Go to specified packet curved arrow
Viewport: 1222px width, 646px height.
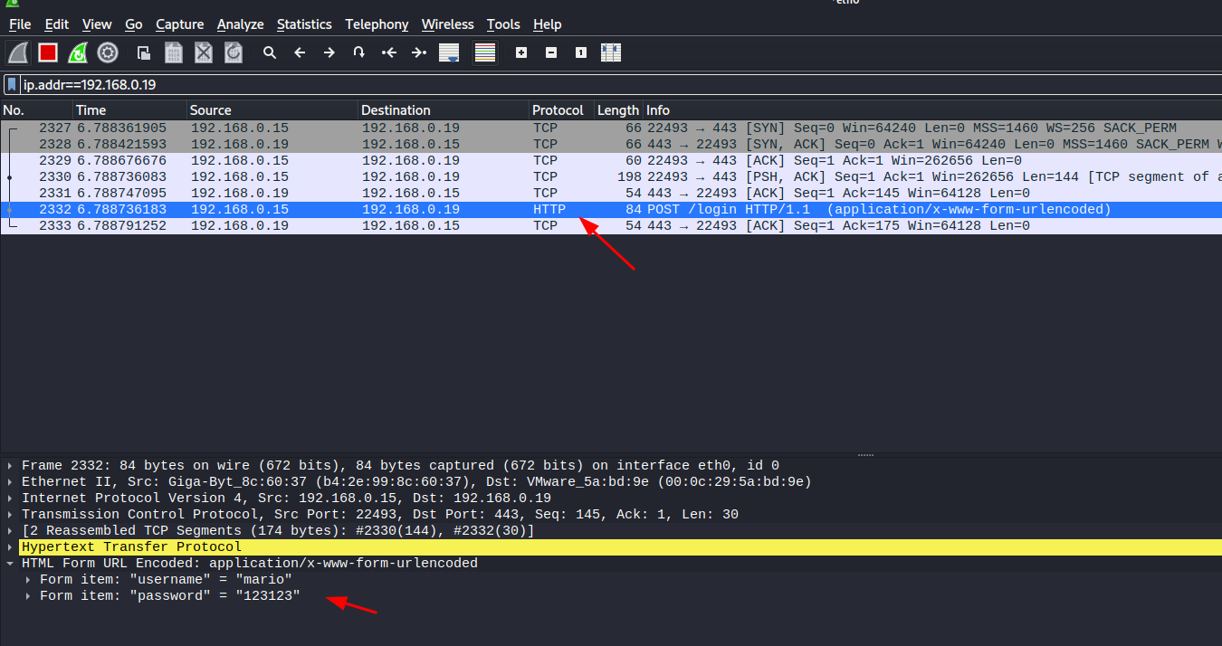[x=359, y=52]
